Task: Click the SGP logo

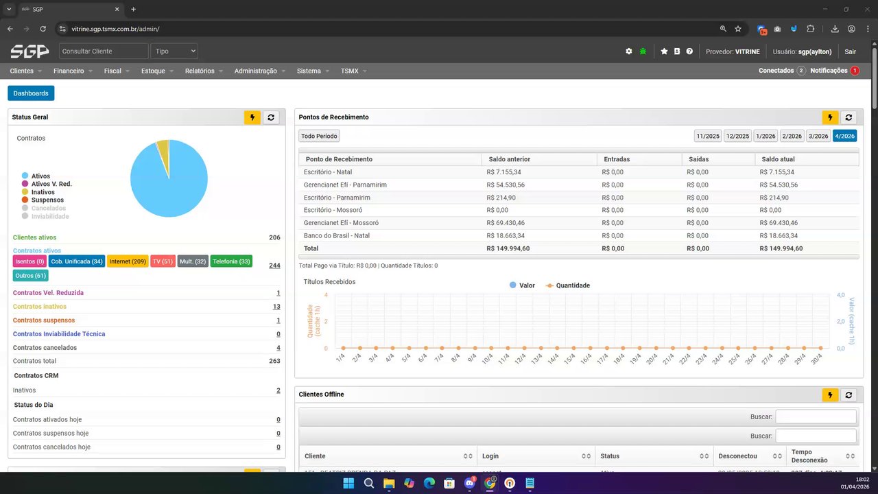Action: pyautogui.click(x=29, y=51)
